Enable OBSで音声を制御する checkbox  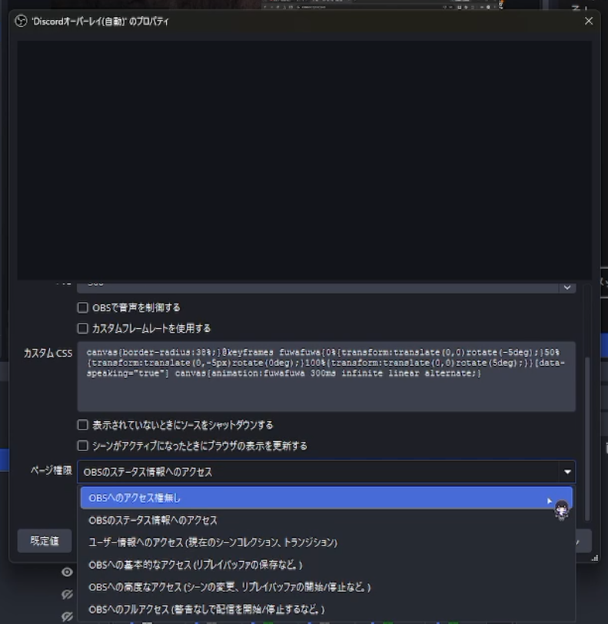tap(82, 307)
